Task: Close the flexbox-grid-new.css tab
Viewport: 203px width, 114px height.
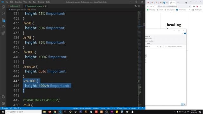Action: click(46, 6)
